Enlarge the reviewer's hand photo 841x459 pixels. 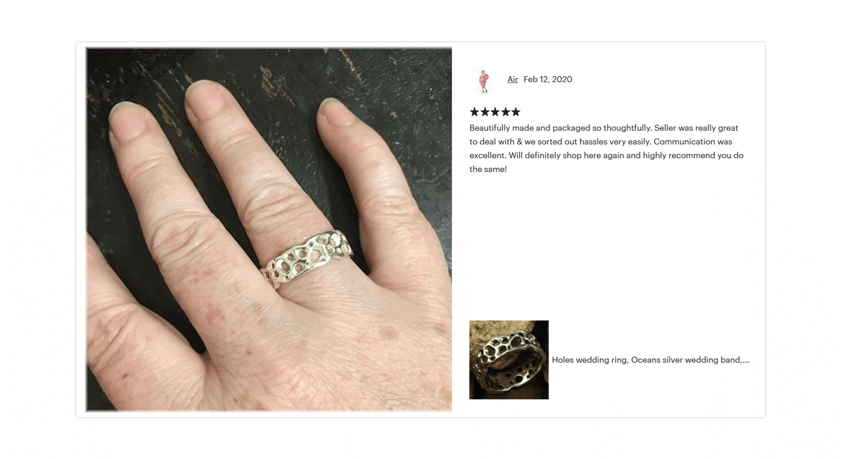coord(269,229)
